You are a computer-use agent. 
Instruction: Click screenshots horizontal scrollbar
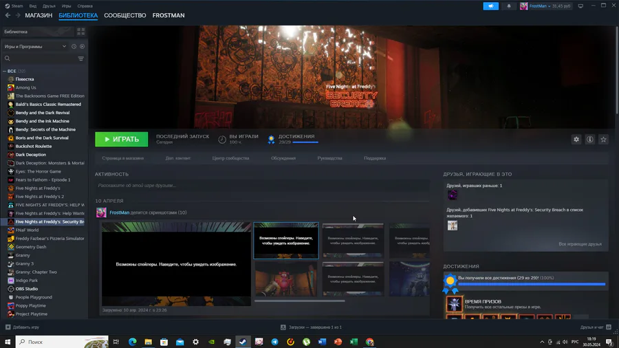(x=300, y=301)
